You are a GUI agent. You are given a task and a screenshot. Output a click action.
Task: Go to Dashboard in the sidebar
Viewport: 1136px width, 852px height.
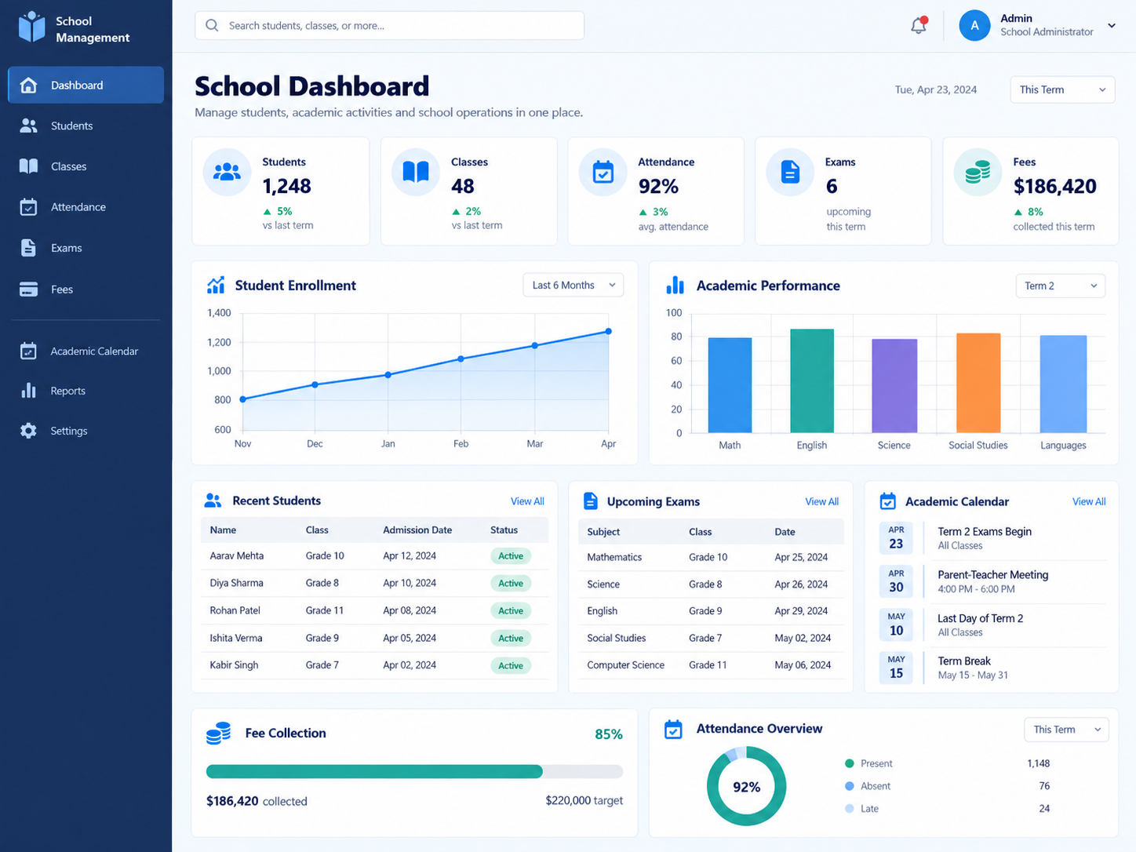click(x=86, y=85)
